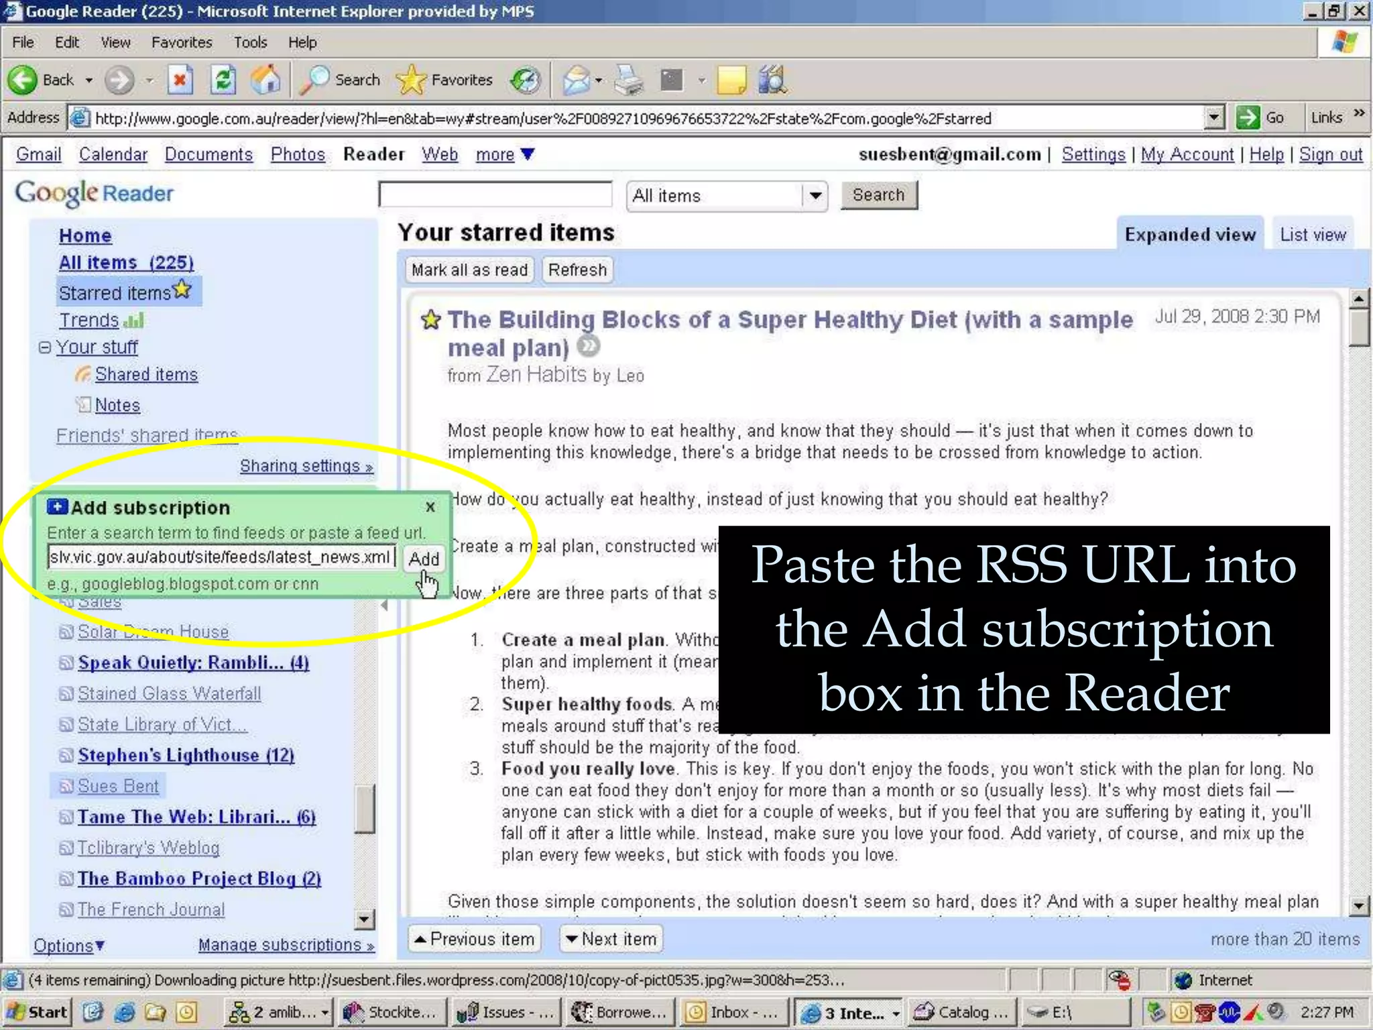Click the star icon beside Starred items
This screenshot has height=1030, width=1373.
182,290
